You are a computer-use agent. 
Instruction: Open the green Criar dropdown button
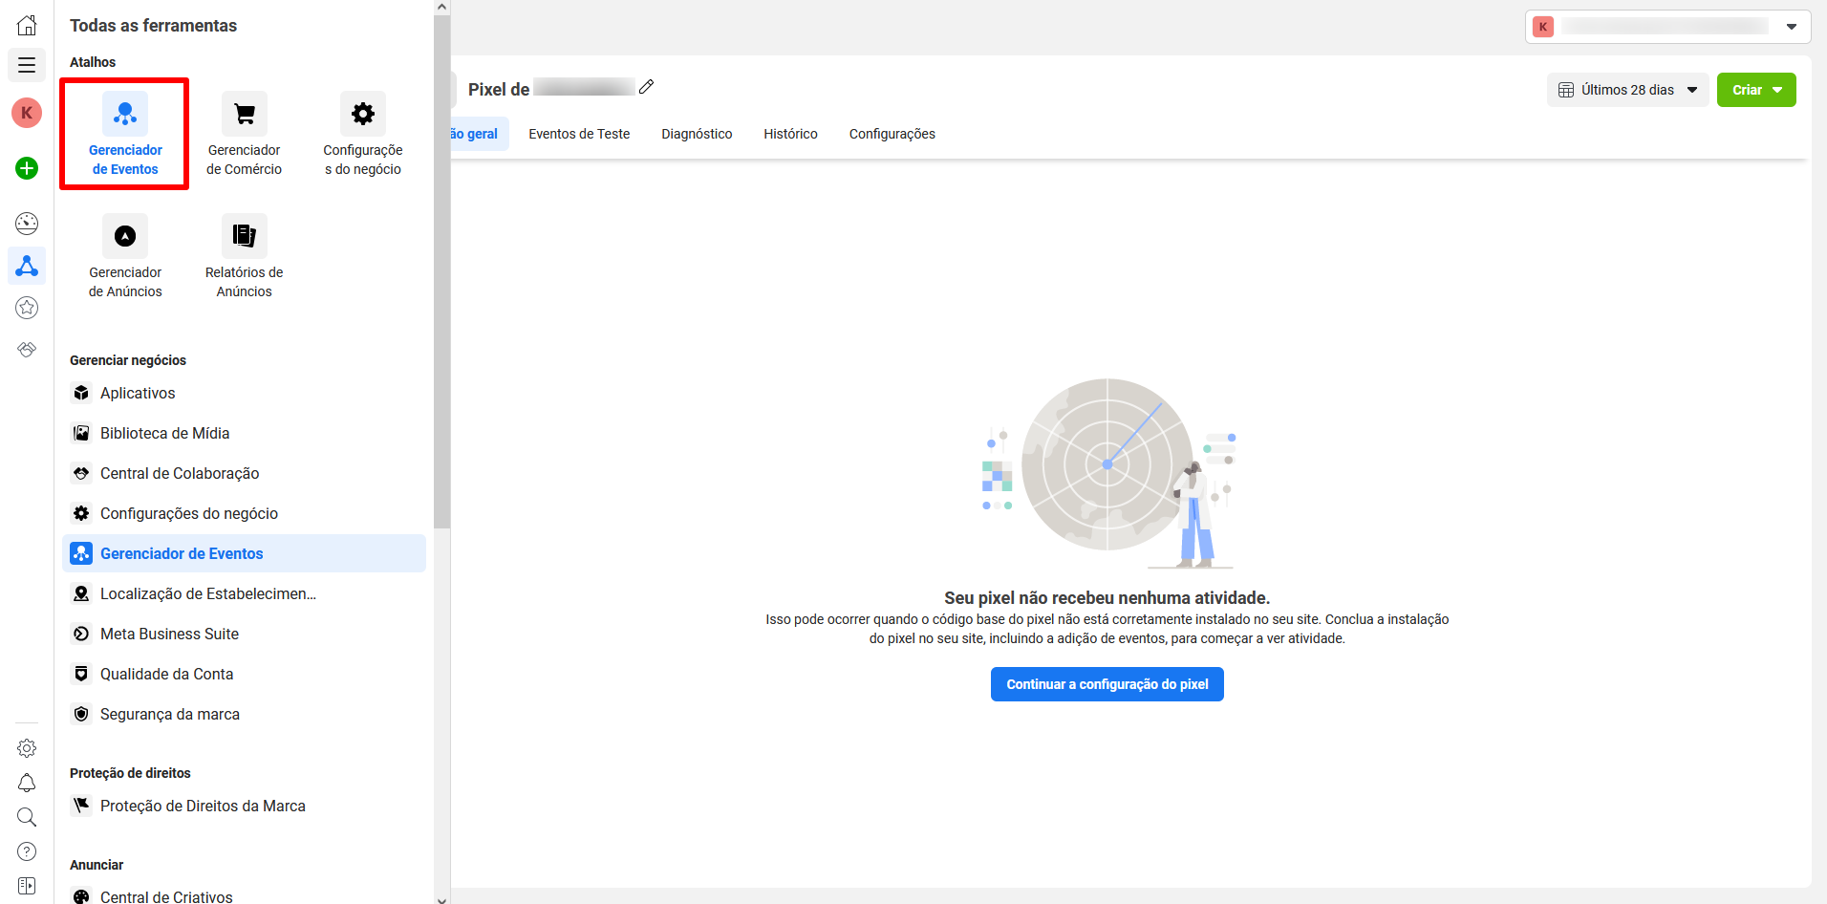[x=1756, y=90]
